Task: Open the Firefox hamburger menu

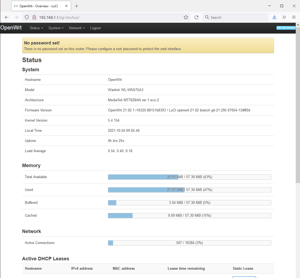Action: [294, 17]
